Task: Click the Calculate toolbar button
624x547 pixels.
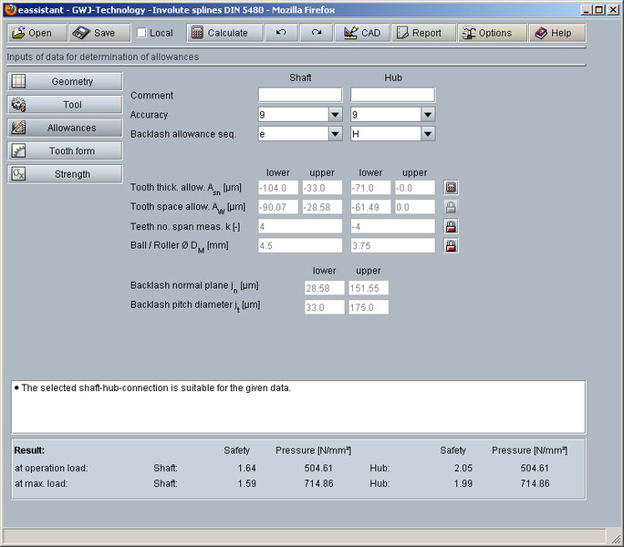Action: click(x=220, y=33)
